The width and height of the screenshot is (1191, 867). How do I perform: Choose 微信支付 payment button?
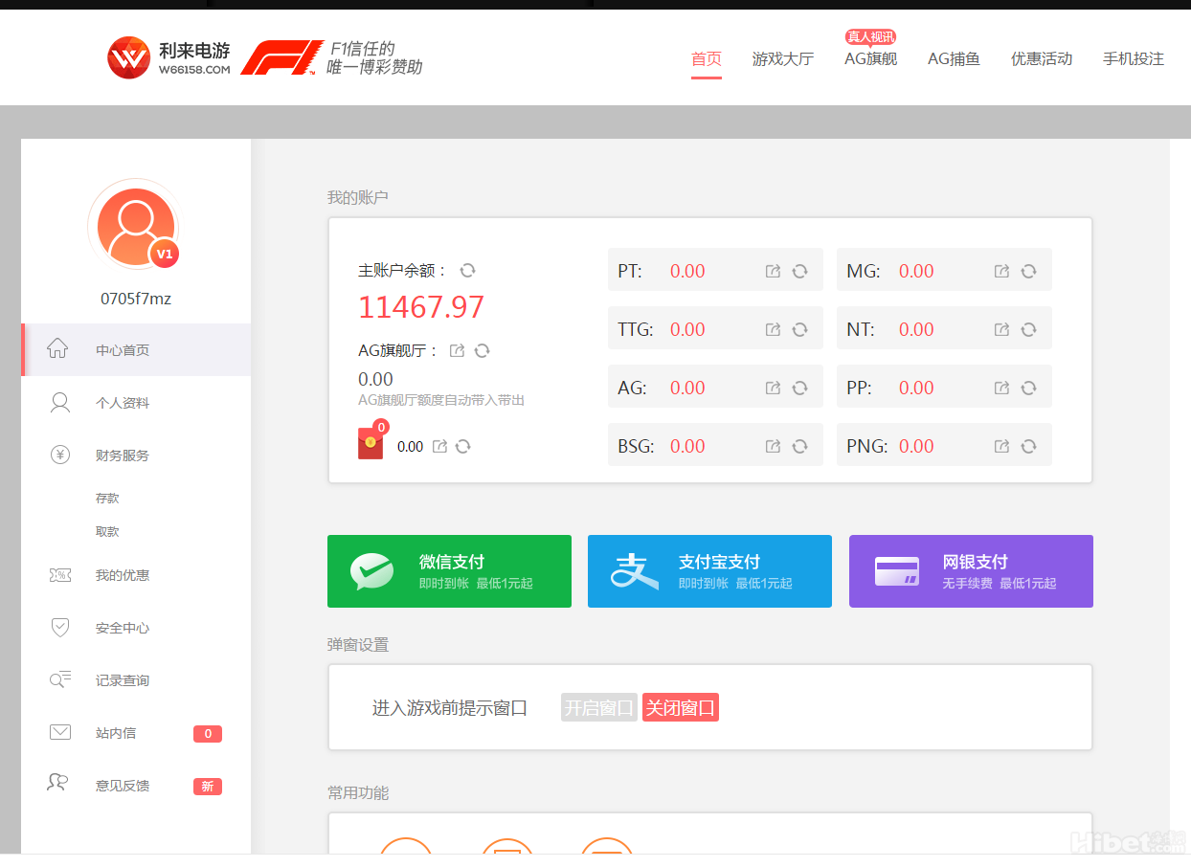(449, 571)
